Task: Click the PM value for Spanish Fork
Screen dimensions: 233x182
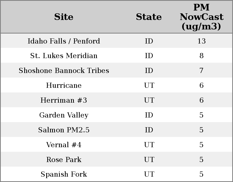Action: 201,174
